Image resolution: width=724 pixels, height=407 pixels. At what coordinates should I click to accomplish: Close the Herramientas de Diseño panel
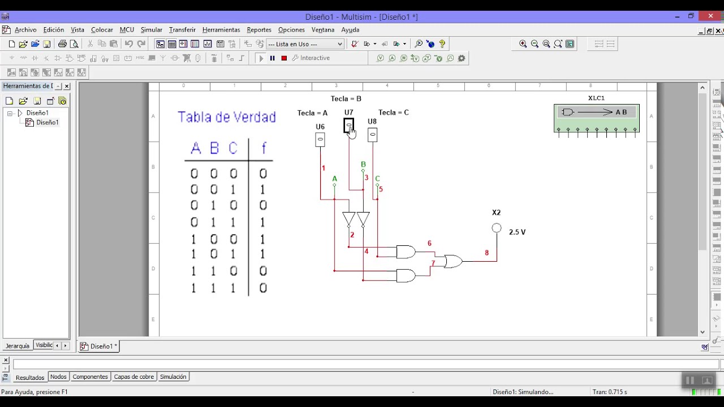point(67,86)
